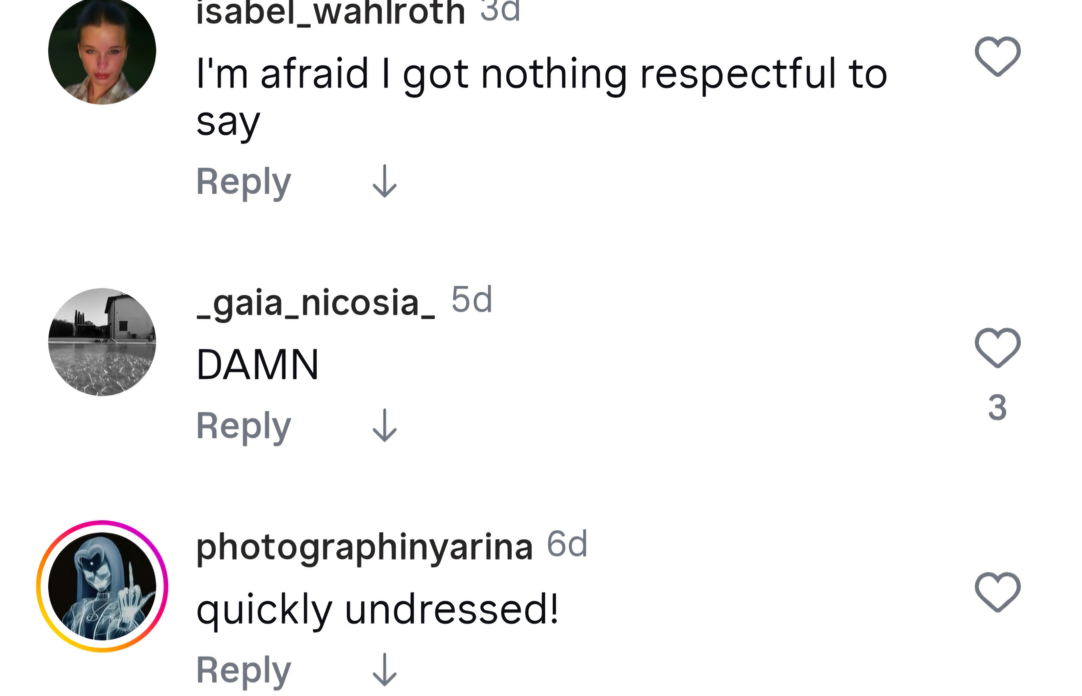1082x696 pixels.
Task: Tap the 5d timestamp on _gaia_nicosia_ comment
Action: point(472,300)
